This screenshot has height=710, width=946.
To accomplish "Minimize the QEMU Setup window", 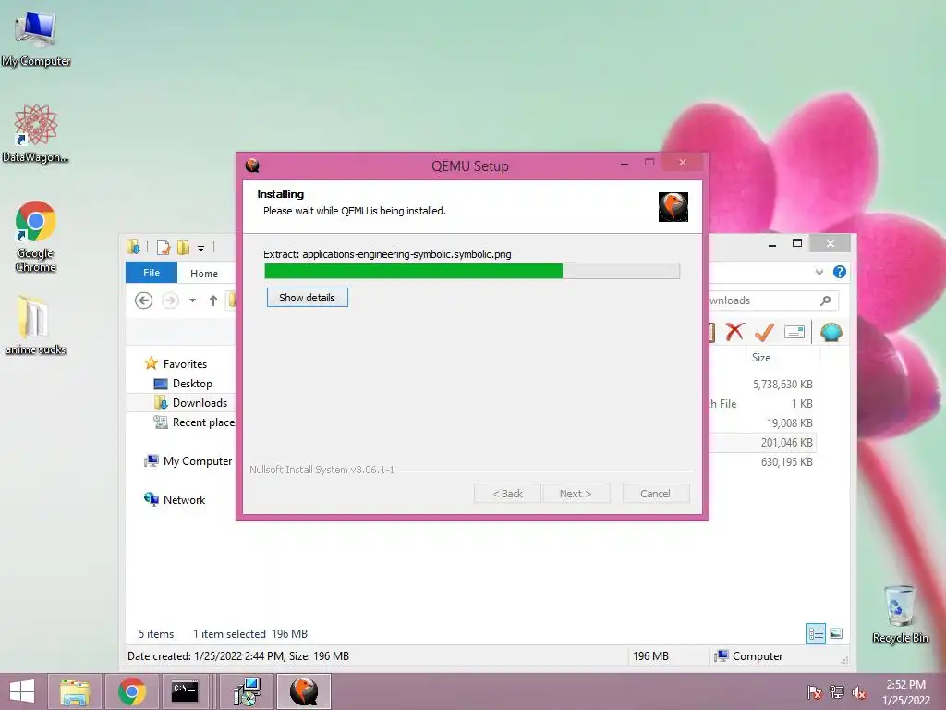I will tap(625, 163).
